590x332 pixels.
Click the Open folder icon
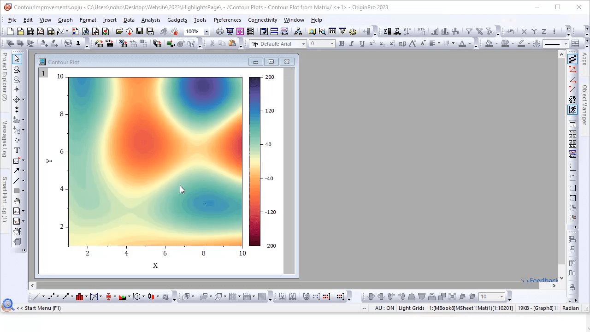(119, 31)
